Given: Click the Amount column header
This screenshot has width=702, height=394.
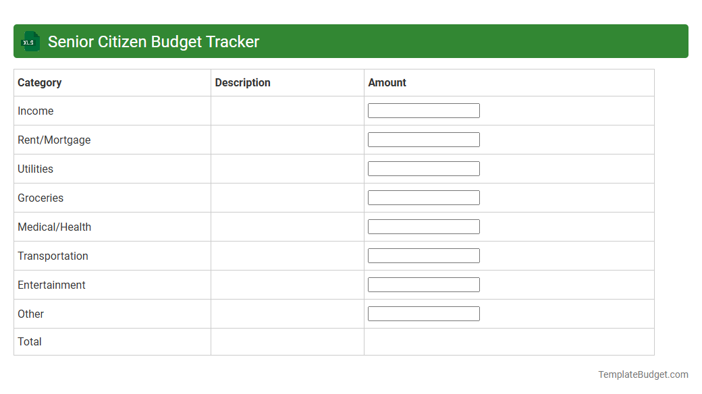Looking at the screenshot, I should point(387,82).
